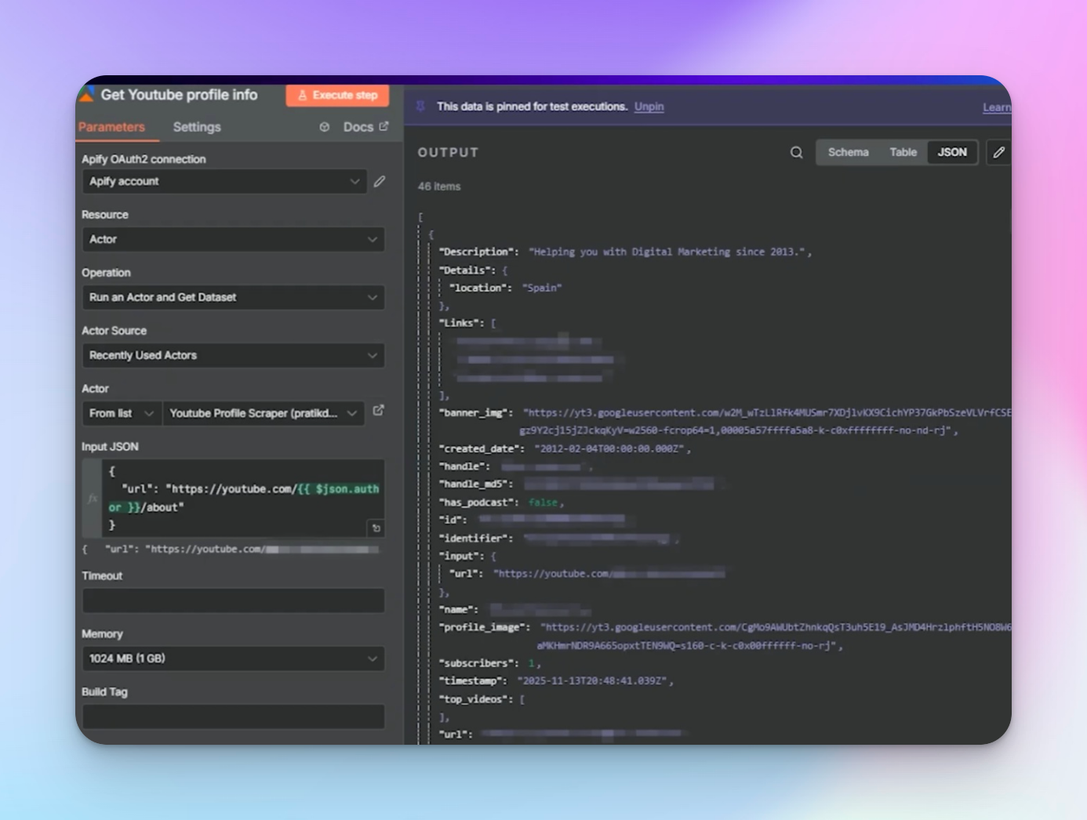The height and width of the screenshot is (820, 1087).
Task: Click the fx expression indicator beside Input JSON
Action: tap(93, 498)
